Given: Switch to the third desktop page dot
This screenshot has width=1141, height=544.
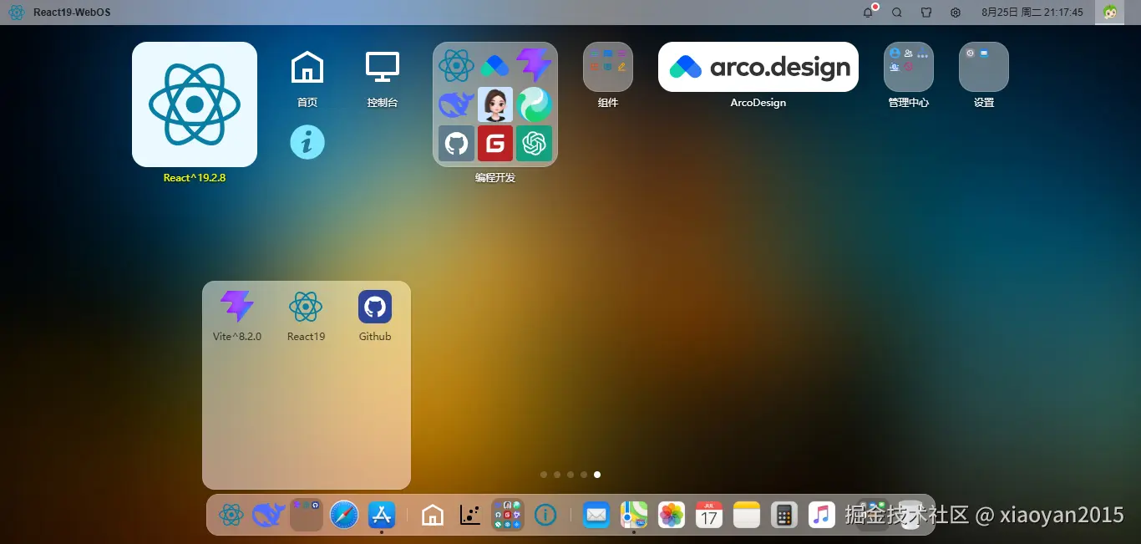Looking at the screenshot, I should 570,475.
